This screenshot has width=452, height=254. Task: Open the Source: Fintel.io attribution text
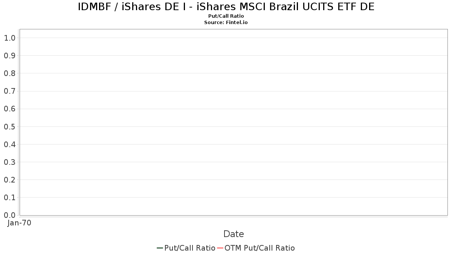click(x=226, y=22)
